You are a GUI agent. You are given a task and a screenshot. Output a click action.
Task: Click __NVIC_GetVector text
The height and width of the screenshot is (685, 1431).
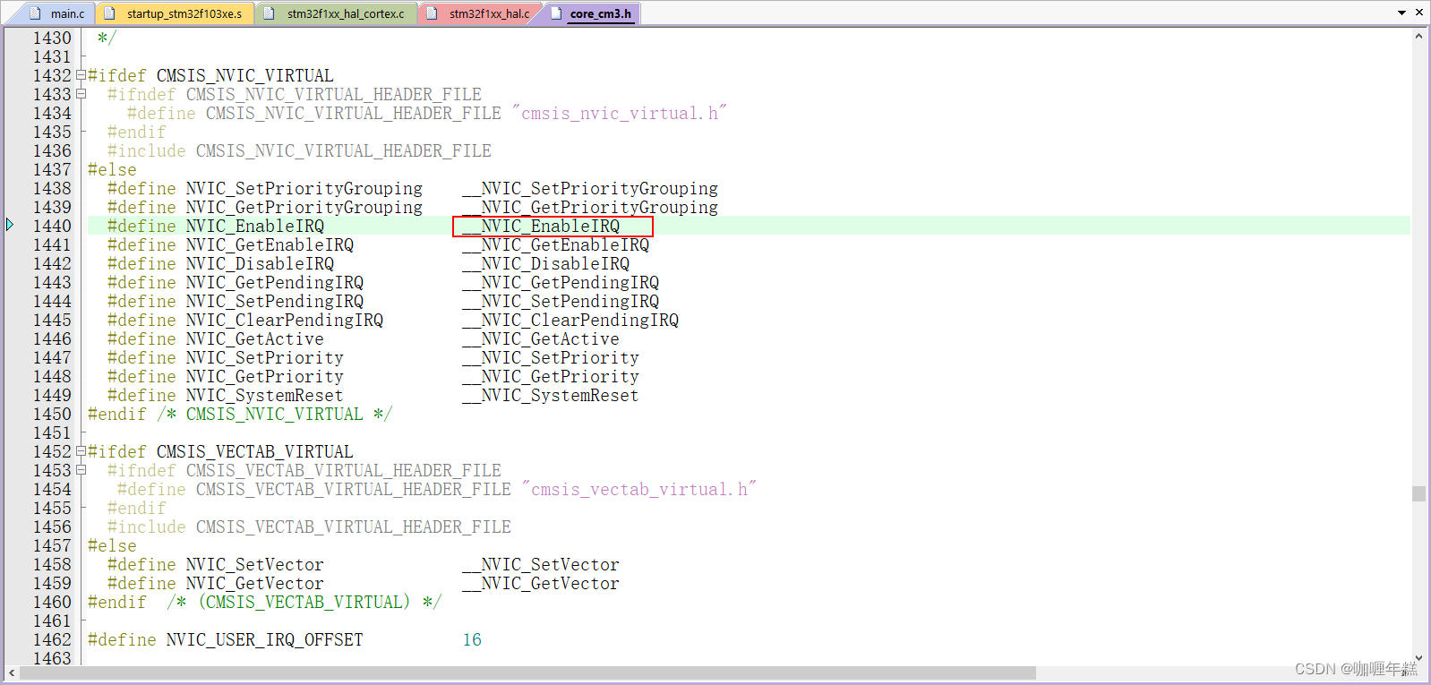click(x=541, y=583)
